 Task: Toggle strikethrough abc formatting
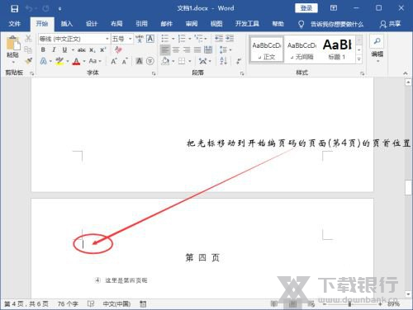[x=82, y=49]
